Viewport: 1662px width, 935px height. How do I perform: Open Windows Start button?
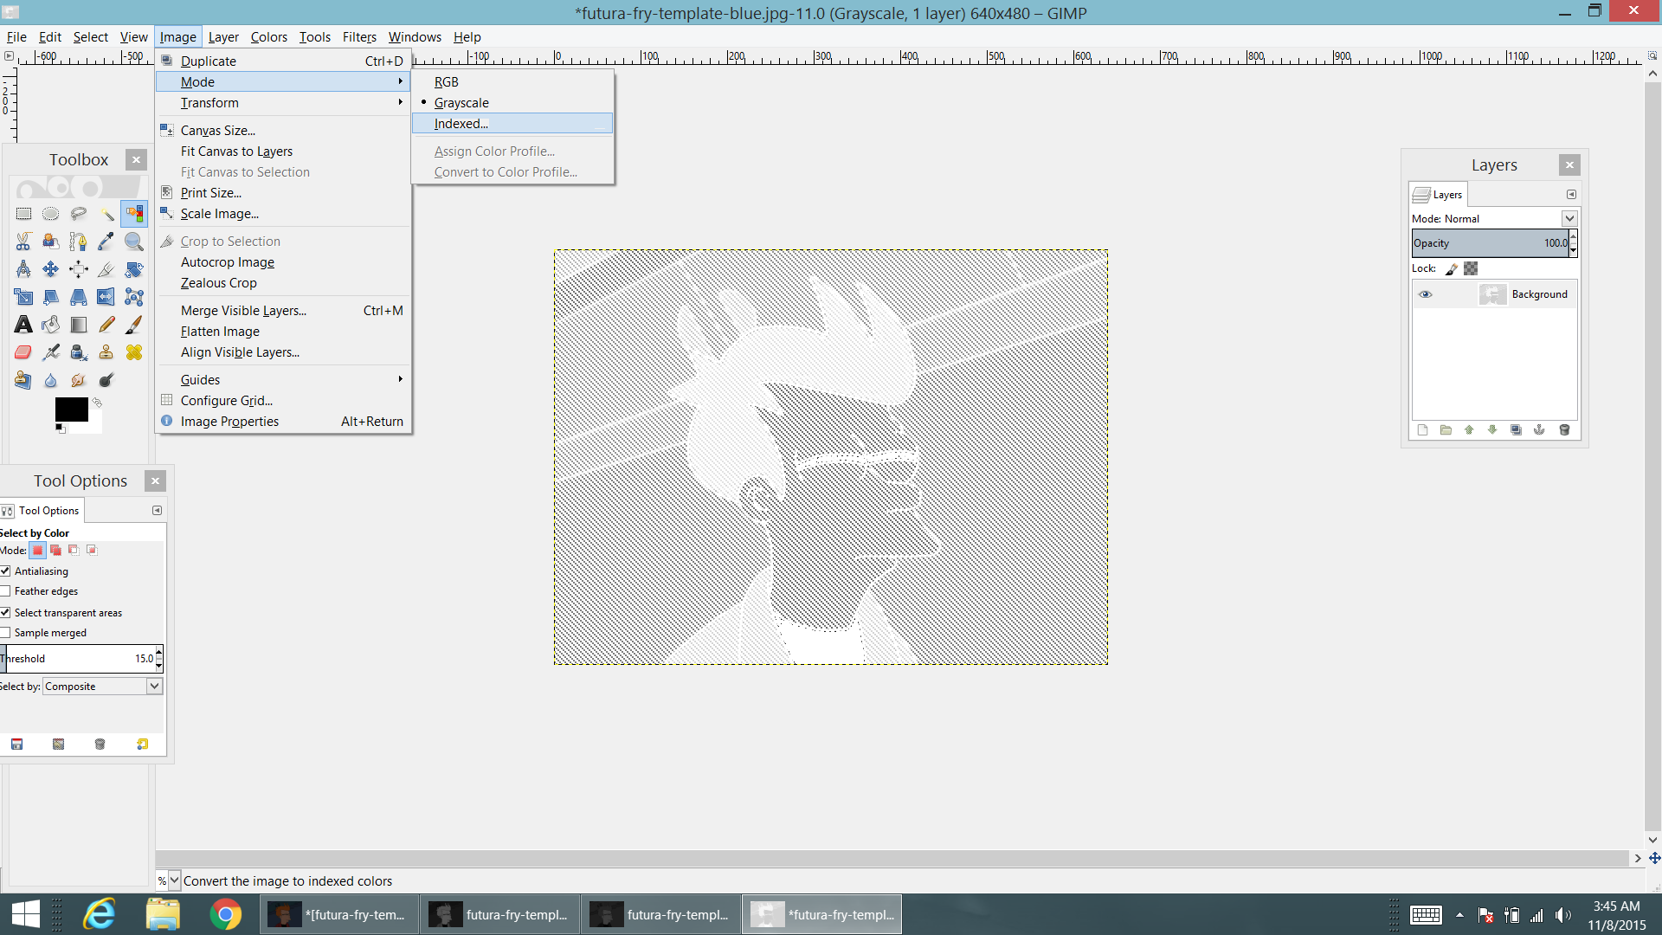pos(26,915)
